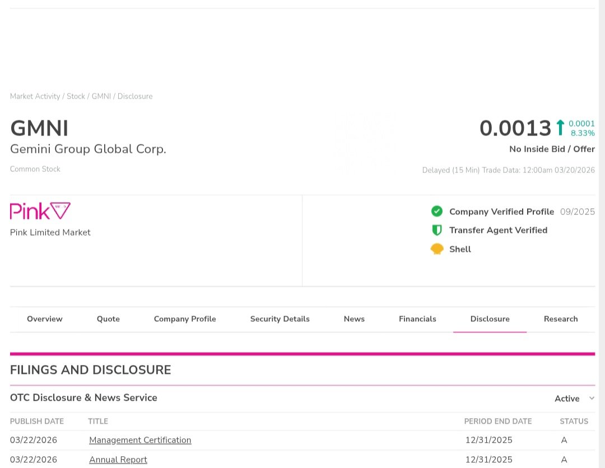
Task: Click the Management Certification publish date 03/22/2026
Action: click(34, 440)
